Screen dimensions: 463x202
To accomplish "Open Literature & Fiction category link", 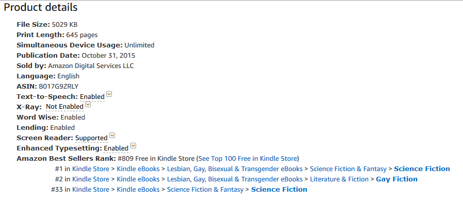I will coord(339,179).
